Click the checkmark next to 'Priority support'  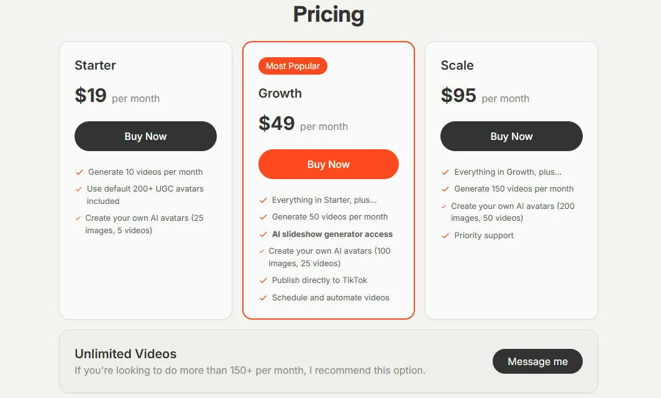tap(445, 235)
